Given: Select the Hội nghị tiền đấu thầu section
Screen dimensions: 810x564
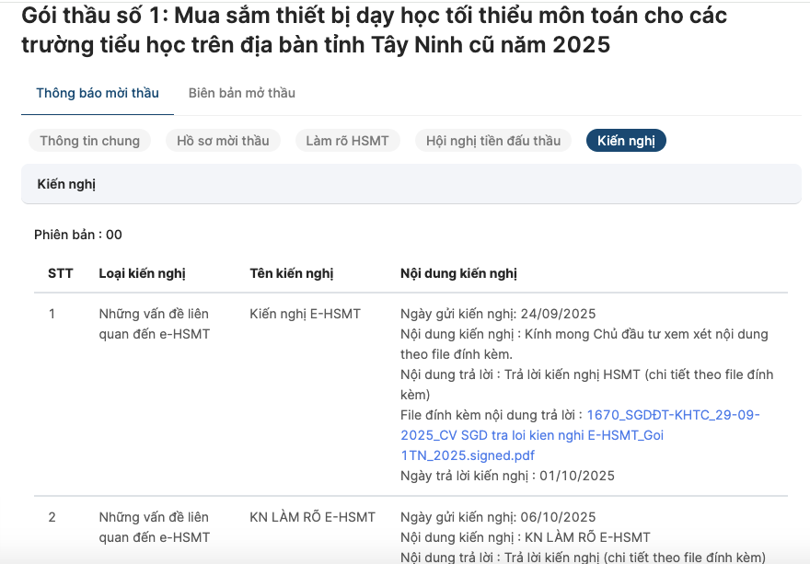Looking at the screenshot, I should [x=492, y=140].
